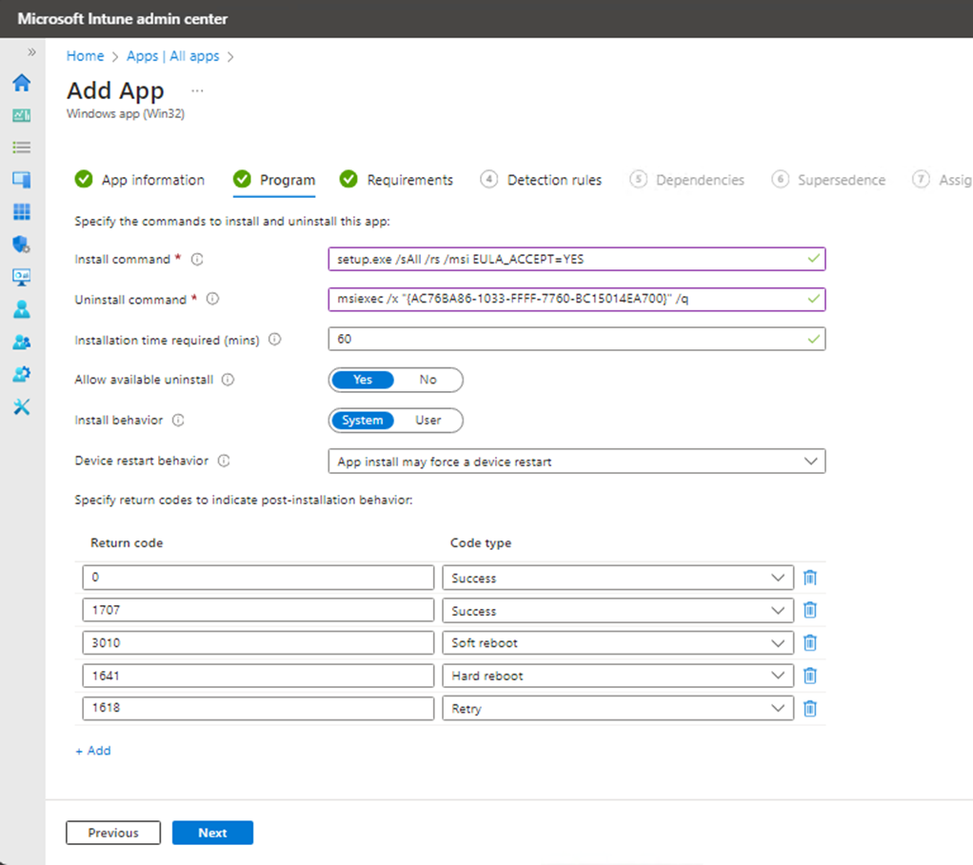Set Install behavior to User
This screenshot has height=865, width=973.
428,421
